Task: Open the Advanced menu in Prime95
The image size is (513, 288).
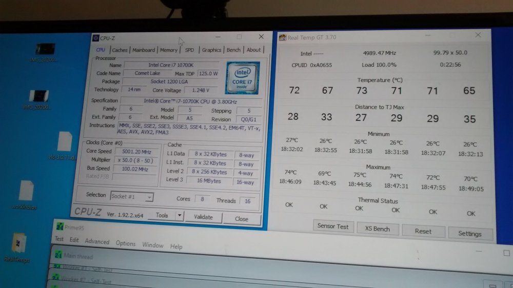Action: tap(97, 241)
